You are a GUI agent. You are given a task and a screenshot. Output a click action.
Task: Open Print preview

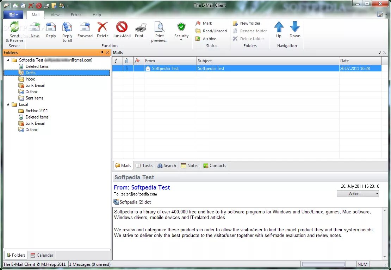[x=160, y=32]
